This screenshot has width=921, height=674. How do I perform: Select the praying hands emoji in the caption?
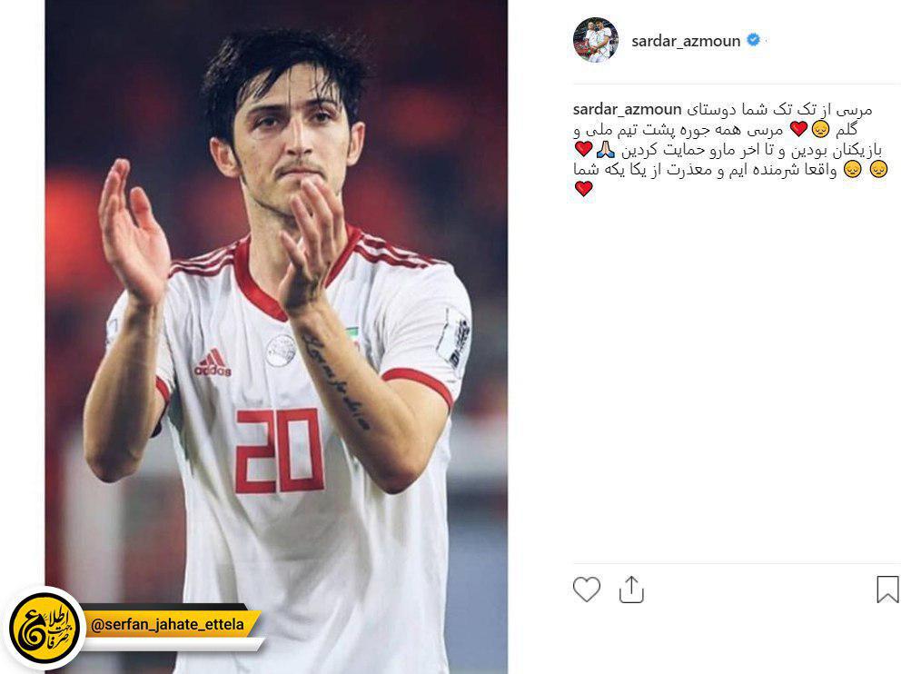point(606,149)
